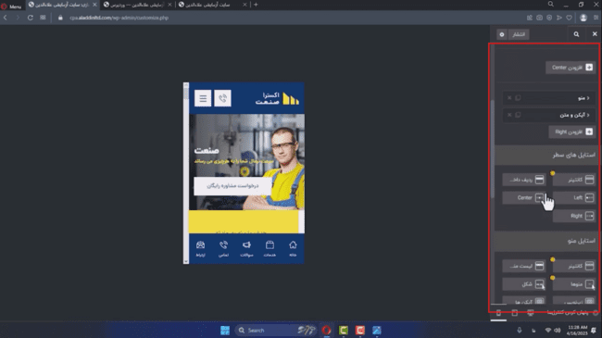The image size is (602, 338).
Task: Click phone call icon in preview header
Action: point(222,98)
